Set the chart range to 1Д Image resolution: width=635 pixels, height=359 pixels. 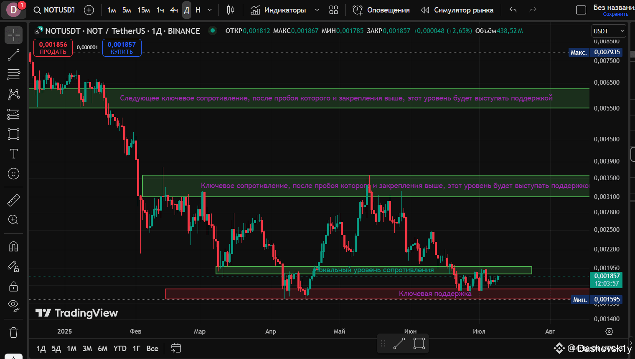(x=41, y=349)
